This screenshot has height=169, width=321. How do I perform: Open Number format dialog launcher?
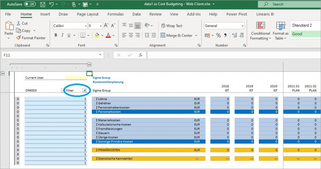pos(245,45)
